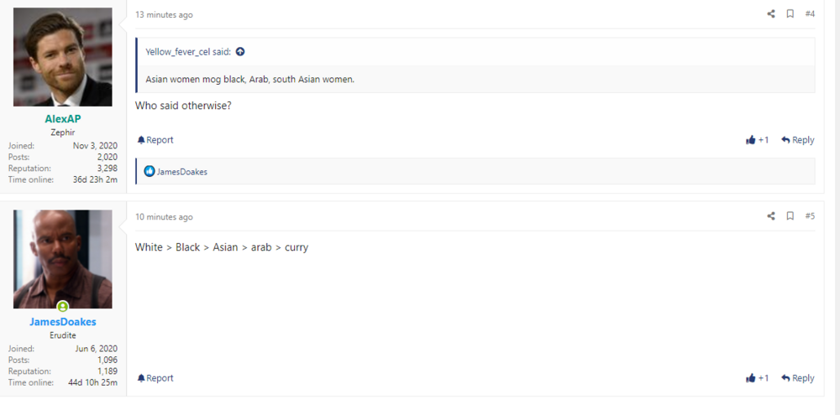
Task: Like AlexAP's post with the +1 thumbs-up
Action: click(x=757, y=140)
